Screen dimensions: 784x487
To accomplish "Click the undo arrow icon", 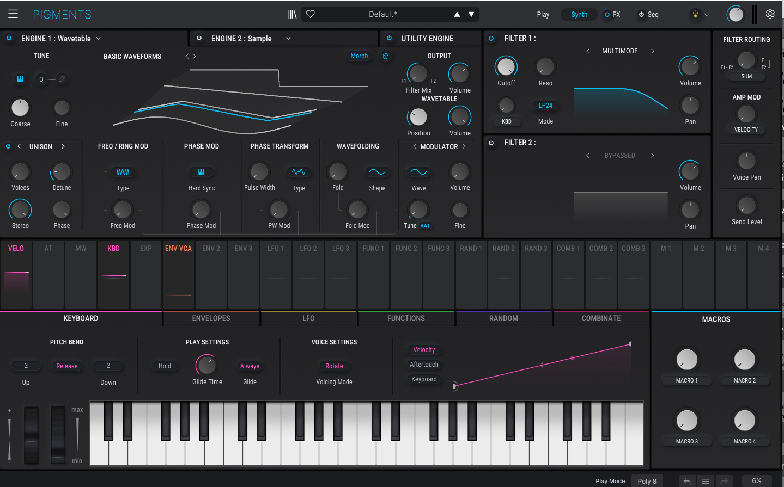I will point(687,481).
